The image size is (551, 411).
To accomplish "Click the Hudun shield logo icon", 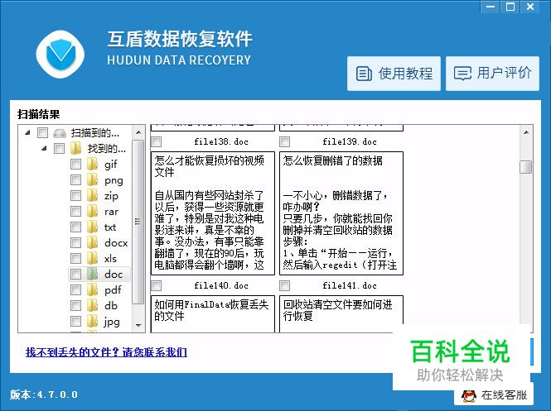I will click(x=60, y=54).
